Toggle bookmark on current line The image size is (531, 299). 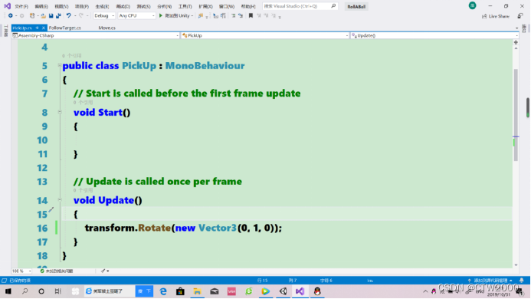pos(251,15)
